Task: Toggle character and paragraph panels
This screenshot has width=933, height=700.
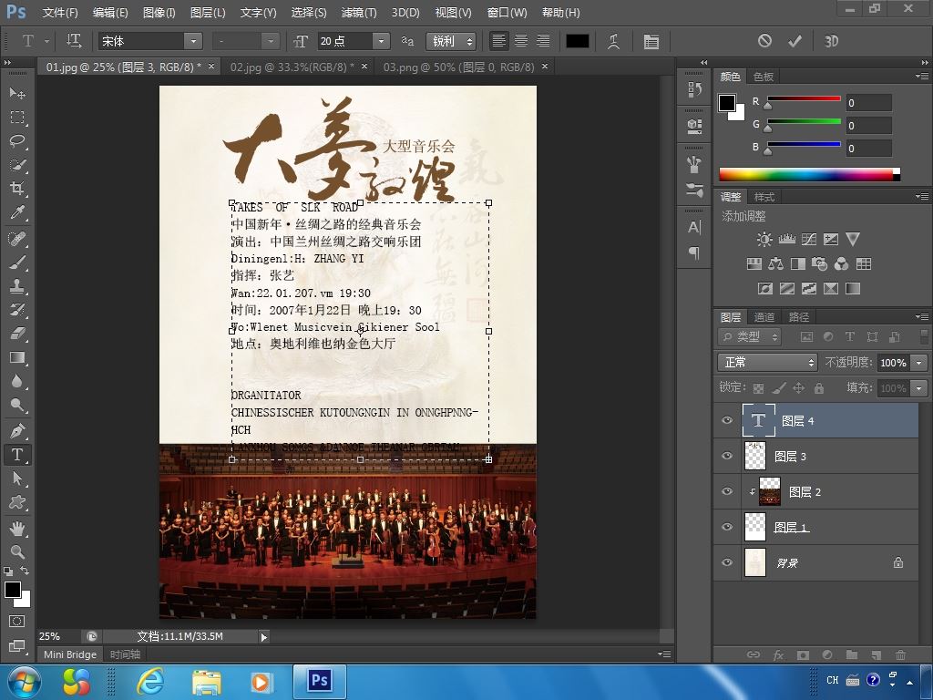Action: click(651, 41)
